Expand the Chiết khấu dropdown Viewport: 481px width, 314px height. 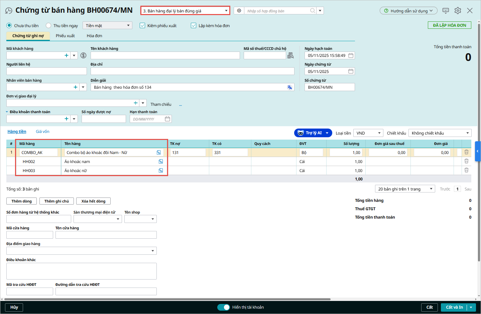440,133
